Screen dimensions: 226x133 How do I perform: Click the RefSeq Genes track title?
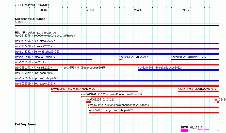tap(26, 125)
